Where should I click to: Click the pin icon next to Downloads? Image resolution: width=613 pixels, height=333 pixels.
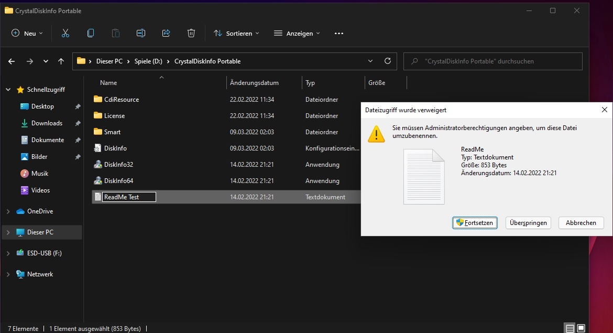tap(78, 123)
